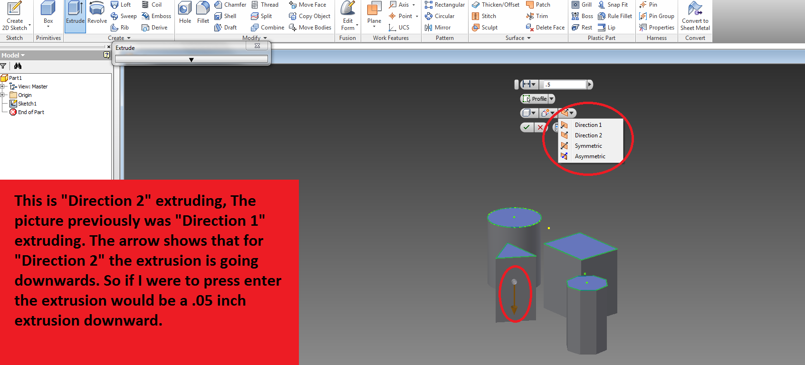The height and width of the screenshot is (365, 805).
Task: Open the Derive command
Action: 154,28
